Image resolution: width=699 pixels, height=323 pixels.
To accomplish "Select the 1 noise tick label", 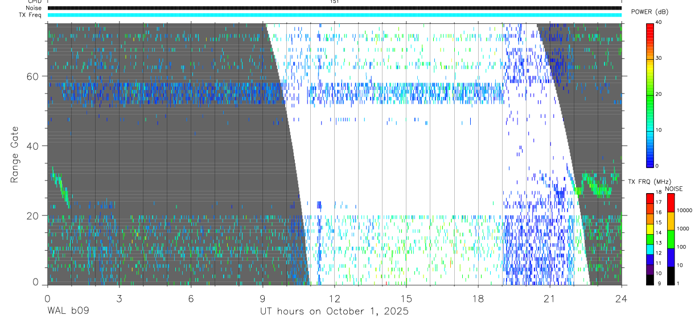I will (678, 283).
